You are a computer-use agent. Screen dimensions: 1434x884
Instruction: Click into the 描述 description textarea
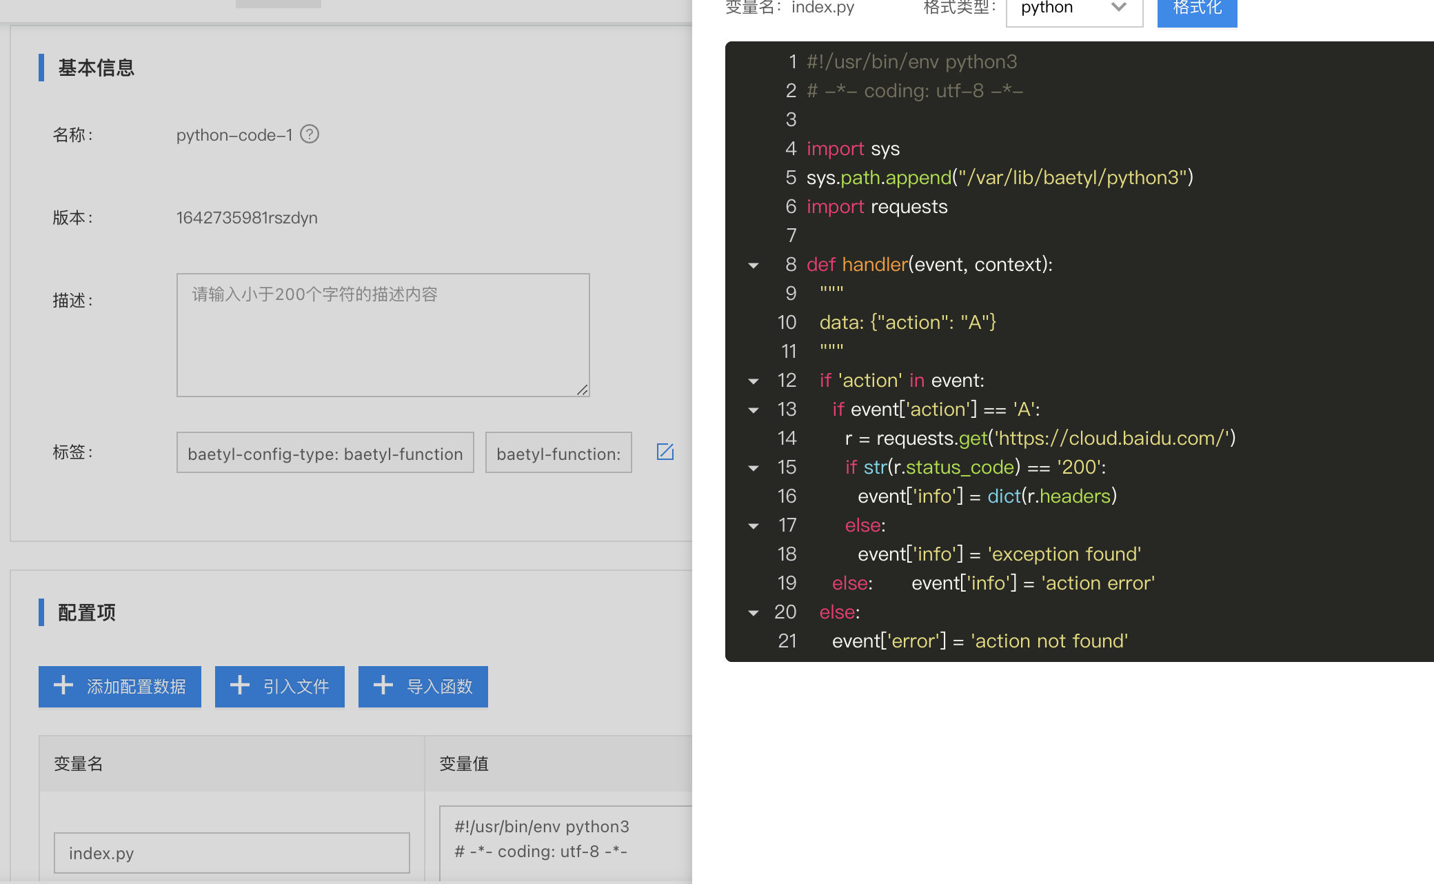point(383,335)
